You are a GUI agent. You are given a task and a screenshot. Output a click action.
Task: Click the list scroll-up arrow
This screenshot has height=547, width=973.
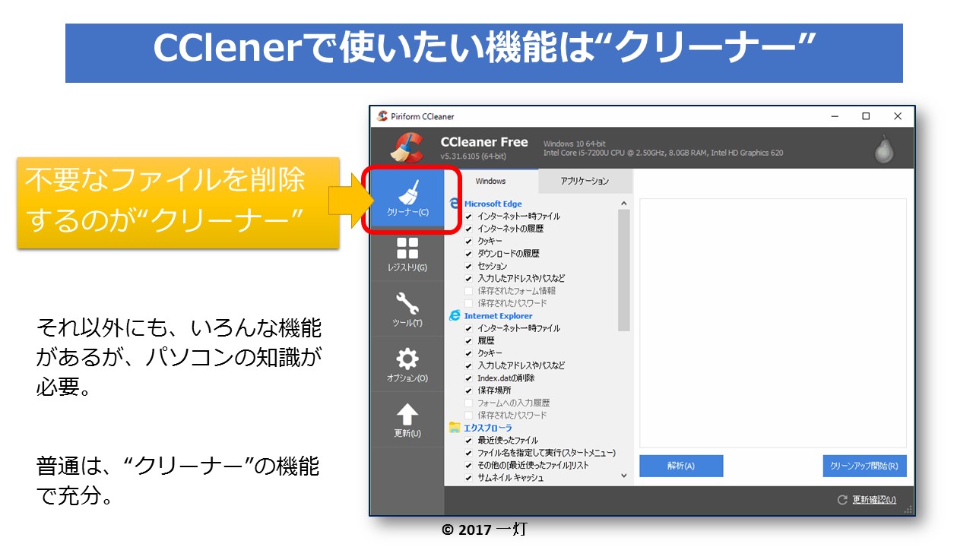pos(624,204)
